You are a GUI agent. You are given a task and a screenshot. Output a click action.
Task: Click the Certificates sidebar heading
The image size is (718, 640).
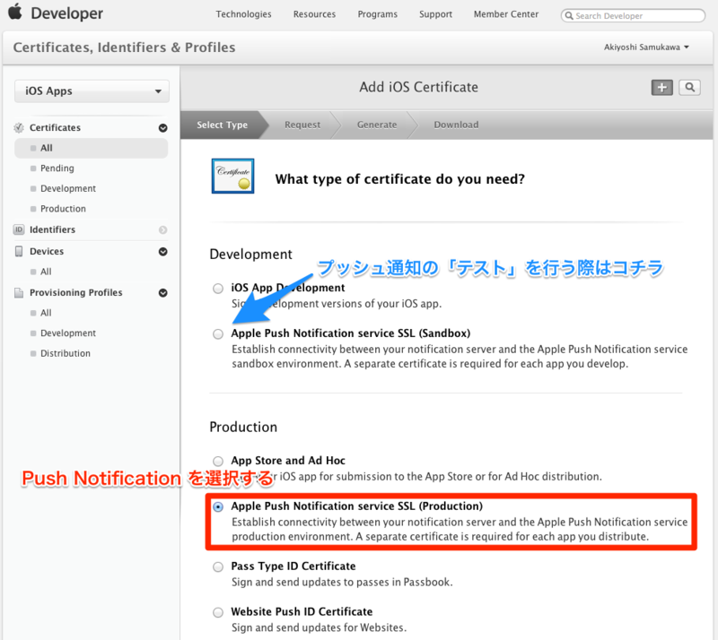coord(55,127)
